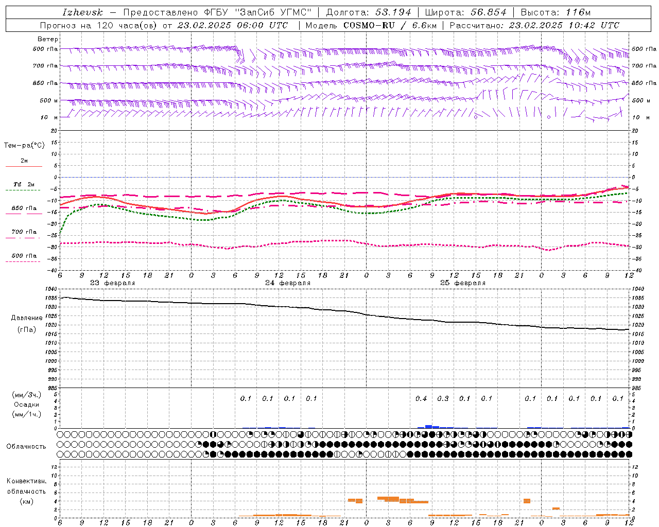Select the 'Широта: 56.854' latitude value
The width and height of the screenshot is (659, 527).
pyautogui.click(x=465, y=12)
